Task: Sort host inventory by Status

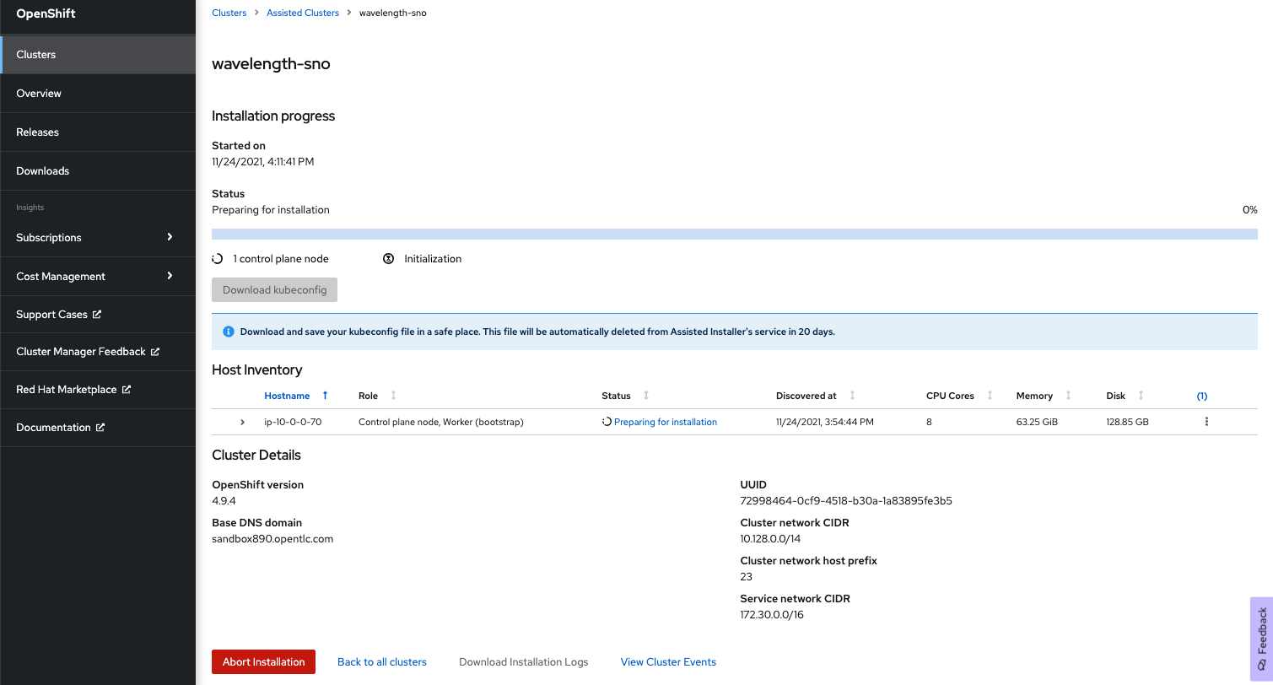Action: 646,396
